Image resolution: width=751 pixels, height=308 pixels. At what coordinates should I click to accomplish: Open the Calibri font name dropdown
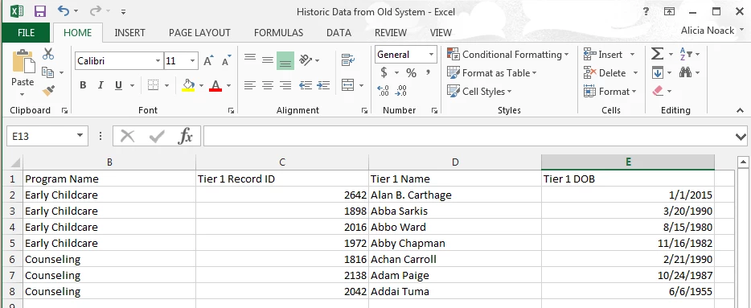point(158,61)
